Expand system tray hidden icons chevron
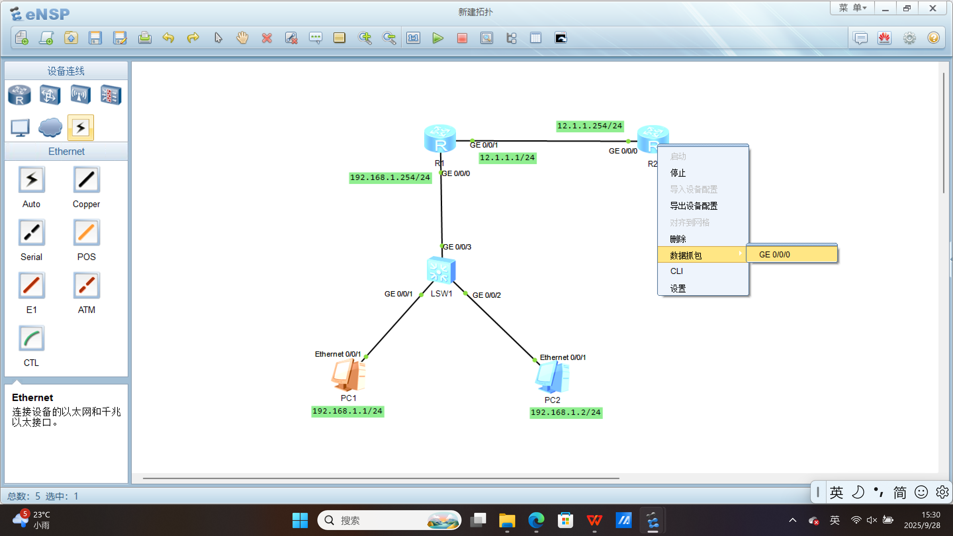Image resolution: width=953 pixels, height=536 pixels. point(793,520)
